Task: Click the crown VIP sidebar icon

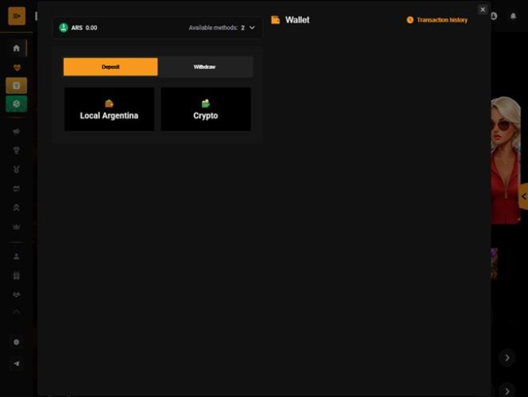Action: point(17,227)
